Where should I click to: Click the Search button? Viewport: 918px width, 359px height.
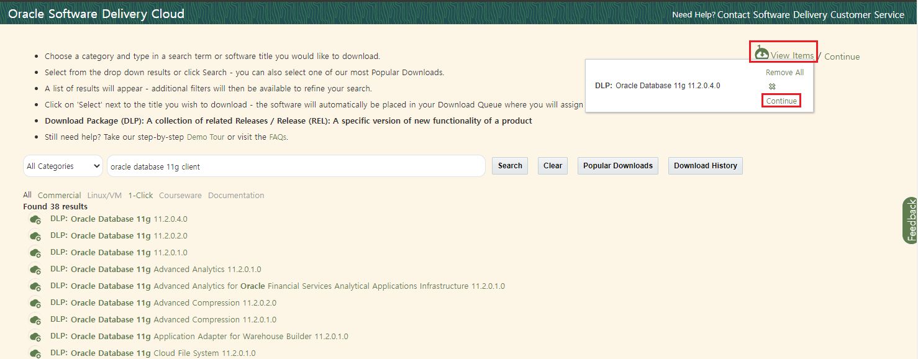(510, 166)
